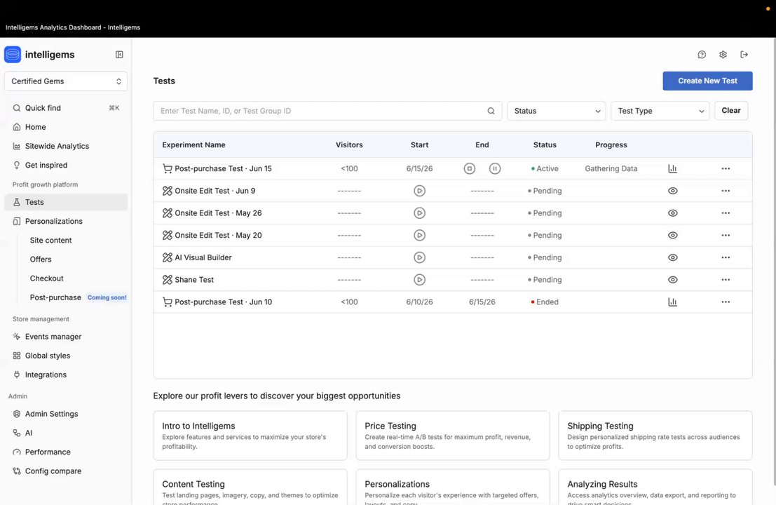
Task: Open the settings gear icon
Action: tap(723, 55)
